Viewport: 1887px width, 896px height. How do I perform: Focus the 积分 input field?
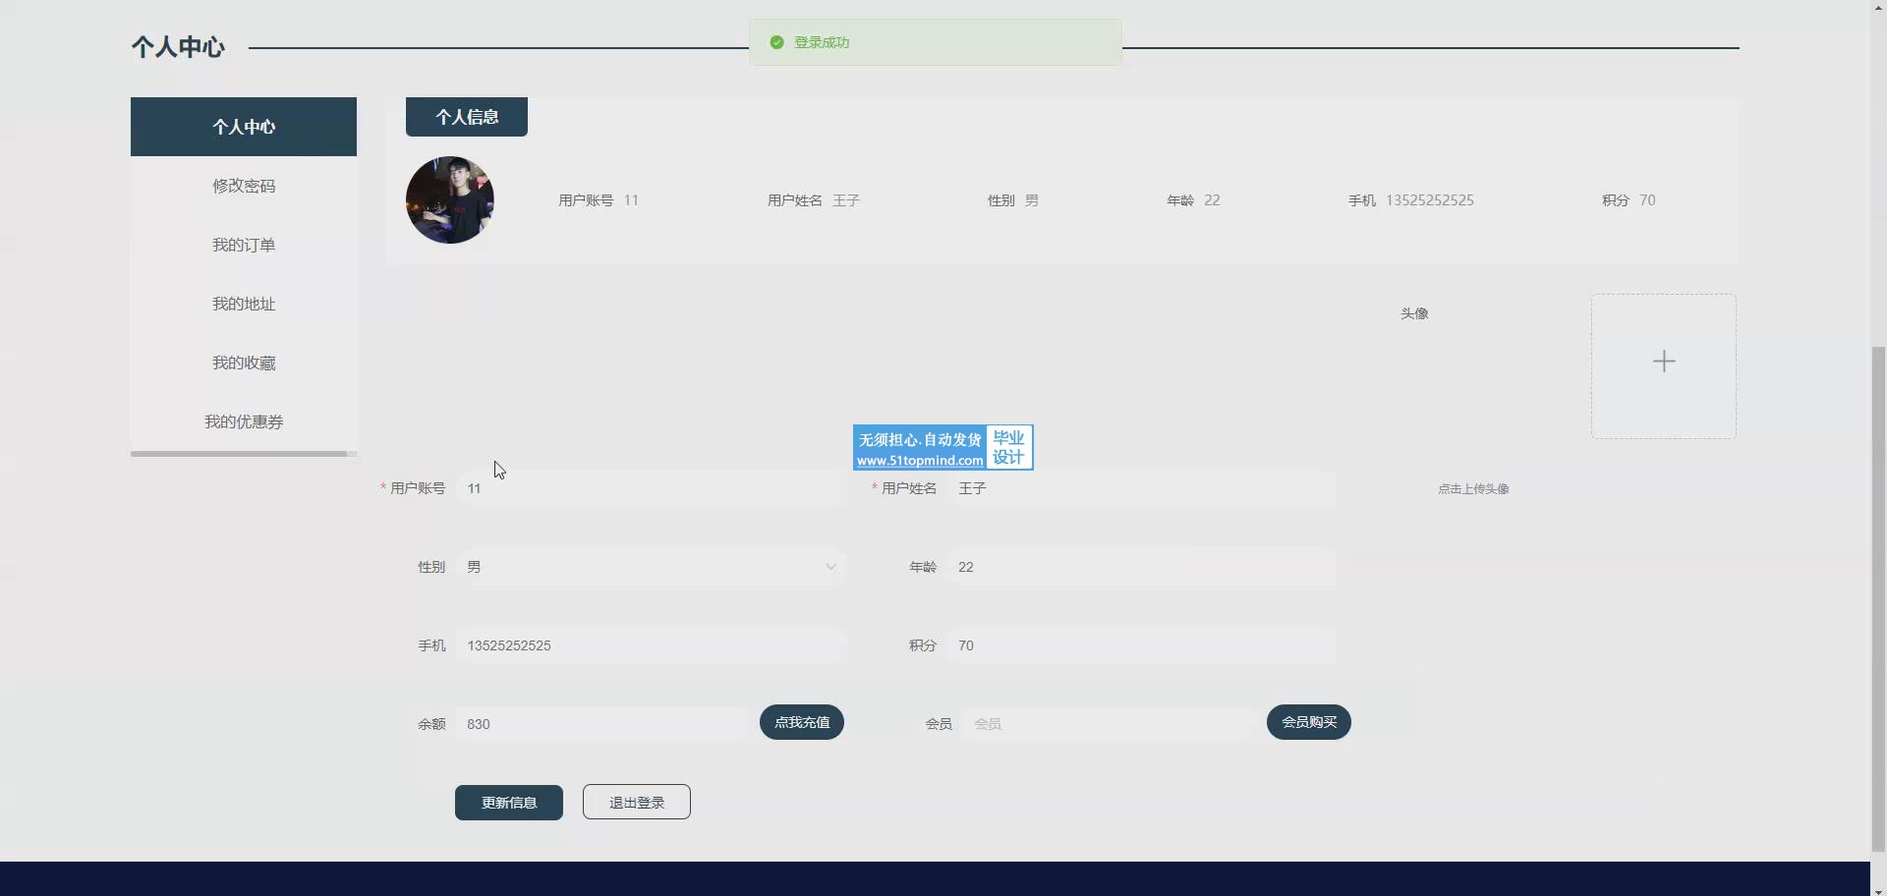(x=1141, y=645)
